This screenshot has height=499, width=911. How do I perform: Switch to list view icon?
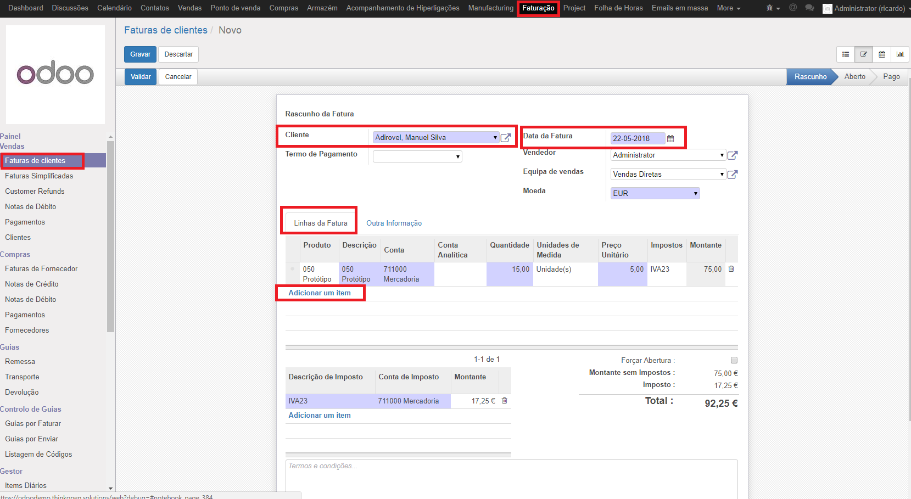click(846, 54)
